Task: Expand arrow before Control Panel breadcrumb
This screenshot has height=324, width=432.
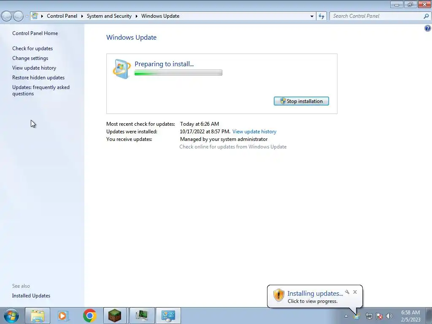Action: click(x=42, y=16)
